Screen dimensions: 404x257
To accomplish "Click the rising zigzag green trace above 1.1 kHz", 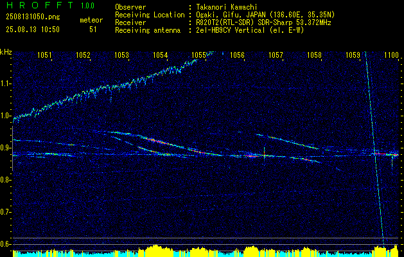I will coord(114,86).
